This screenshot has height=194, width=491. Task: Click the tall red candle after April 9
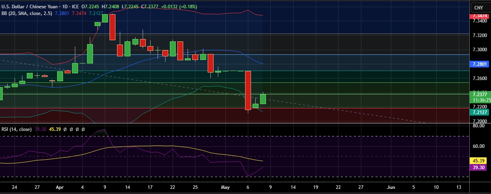point(112,27)
